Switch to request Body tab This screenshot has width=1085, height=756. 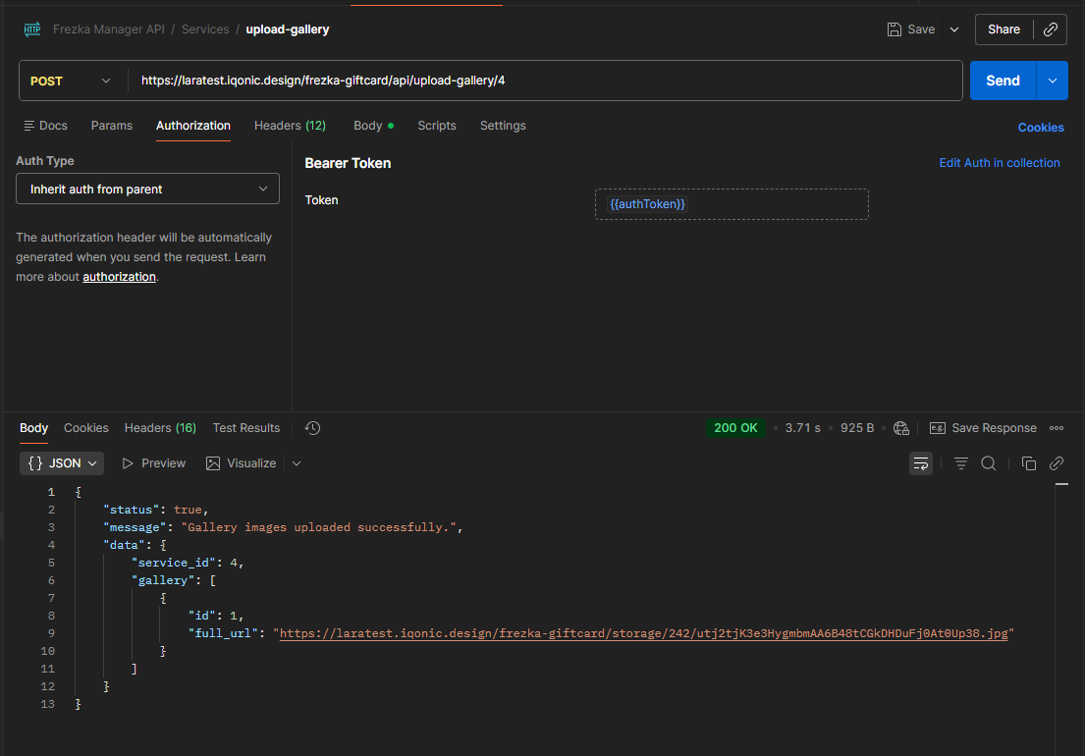pos(374,126)
